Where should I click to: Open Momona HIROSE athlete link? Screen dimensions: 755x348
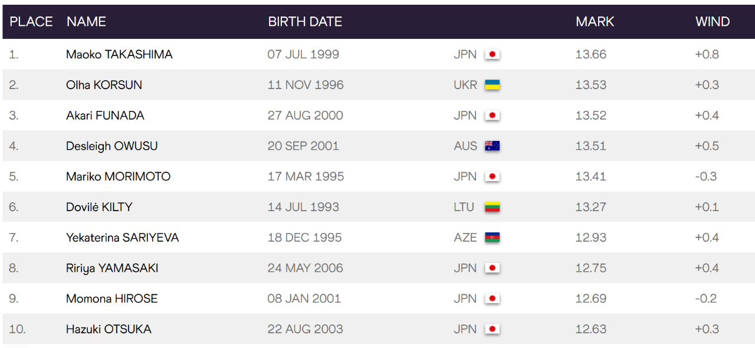111,298
